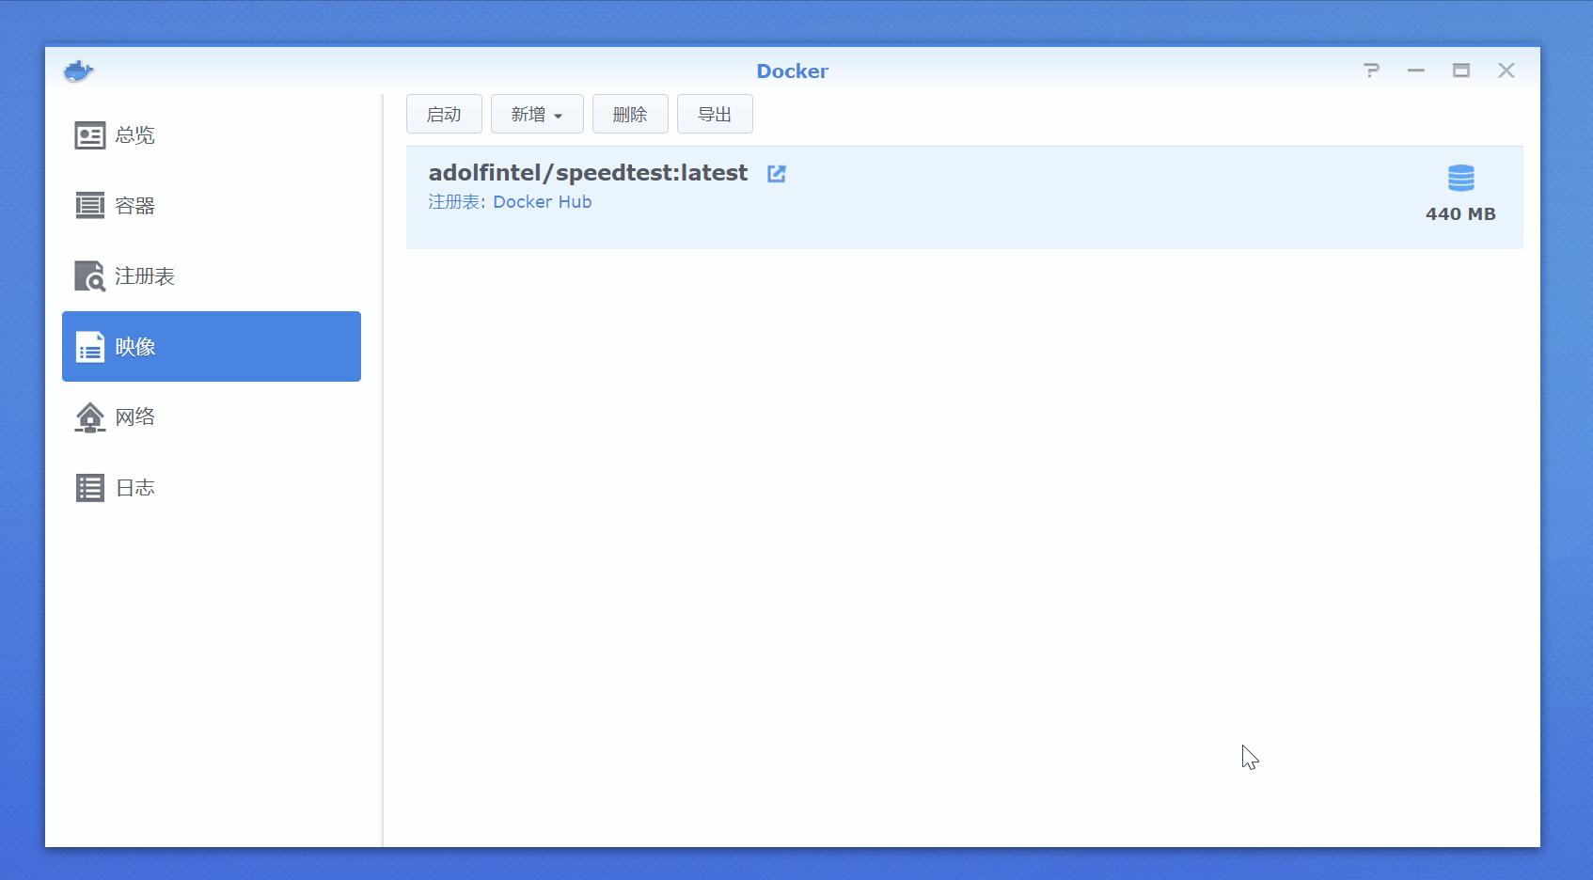Open external link icon next to speedtest:latest
1593x880 pixels.
(776, 174)
